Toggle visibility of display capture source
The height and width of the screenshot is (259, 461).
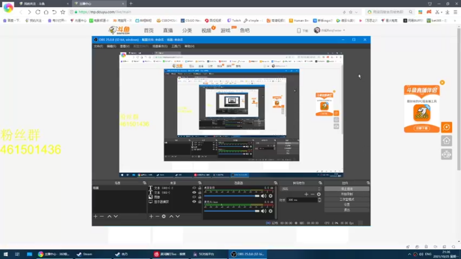pyautogui.click(x=194, y=202)
